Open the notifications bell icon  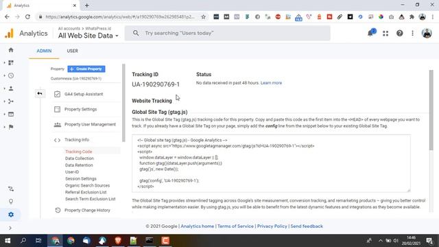pyautogui.click(x=370, y=33)
